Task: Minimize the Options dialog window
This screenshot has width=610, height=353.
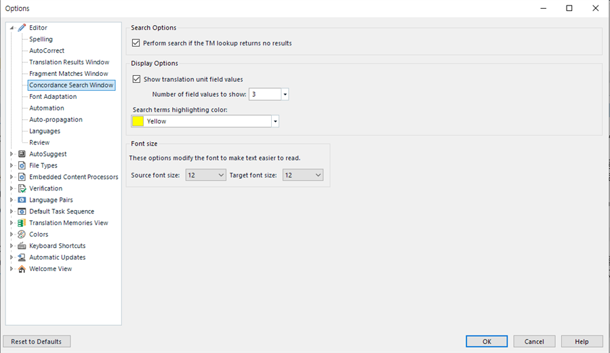Action: pos(544,8)
